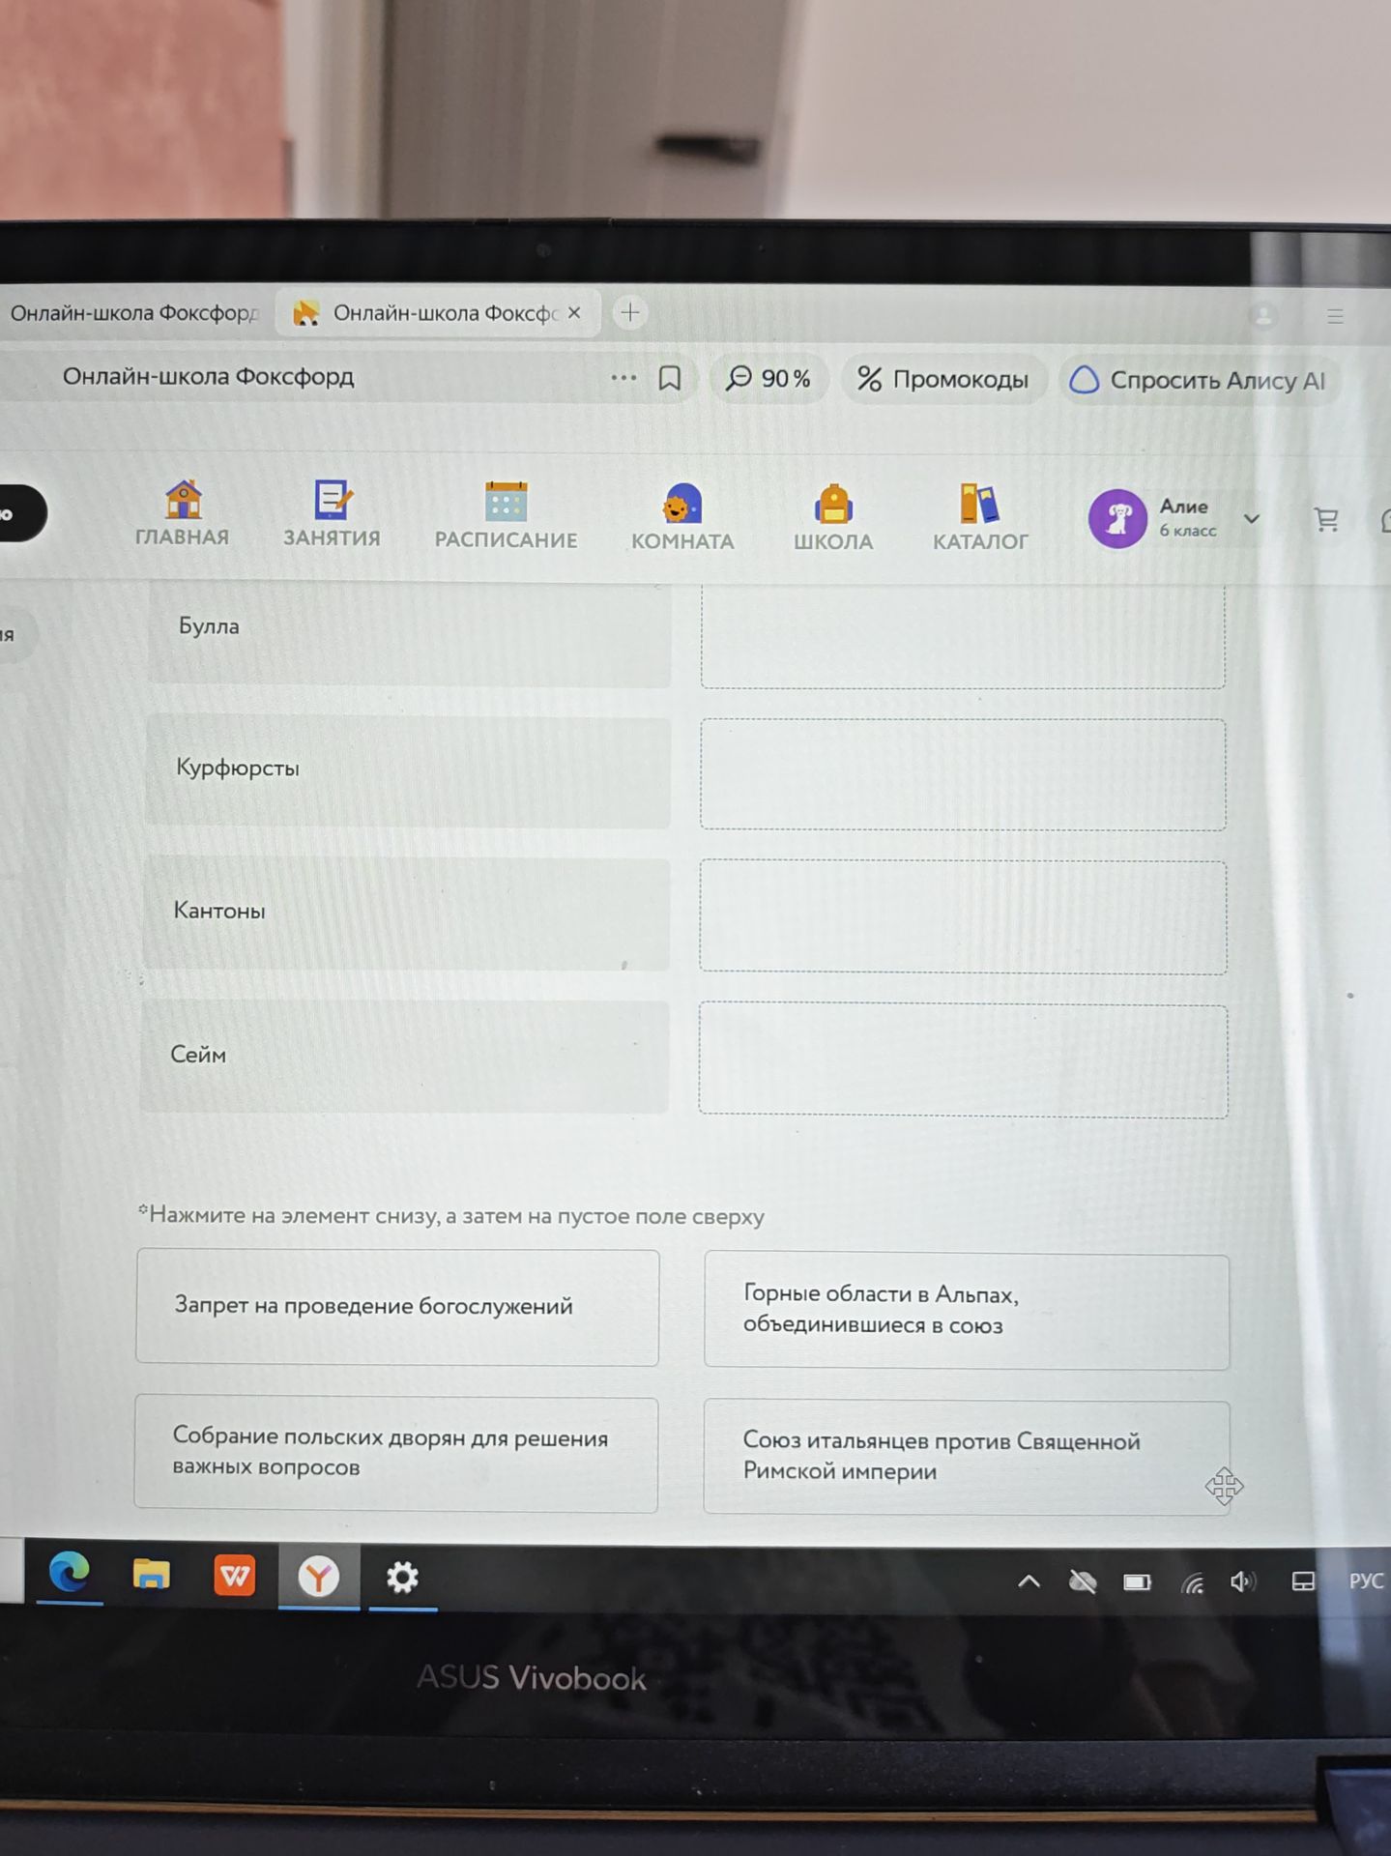Screen dimensions: 1391x1856
Task: Switch the РУС input language
Action: (1366, 1581)
